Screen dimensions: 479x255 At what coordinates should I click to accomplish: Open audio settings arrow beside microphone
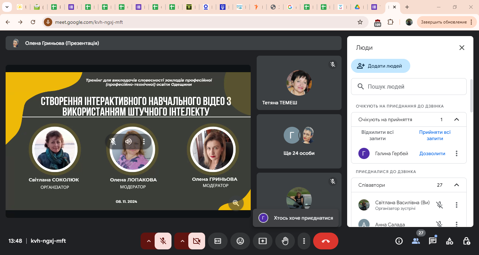pos(148,241)
